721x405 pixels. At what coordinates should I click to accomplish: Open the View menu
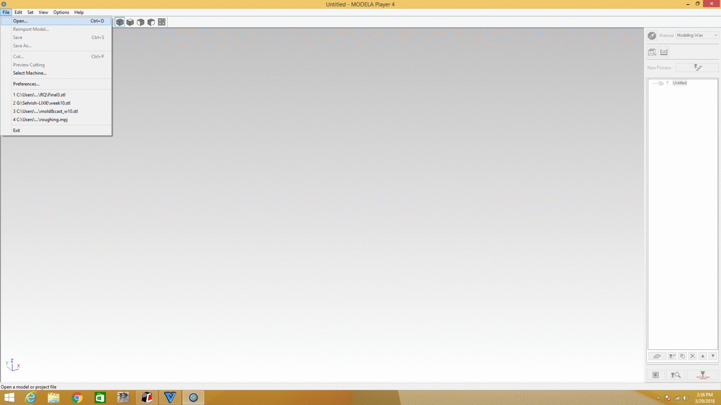[43, 12]
